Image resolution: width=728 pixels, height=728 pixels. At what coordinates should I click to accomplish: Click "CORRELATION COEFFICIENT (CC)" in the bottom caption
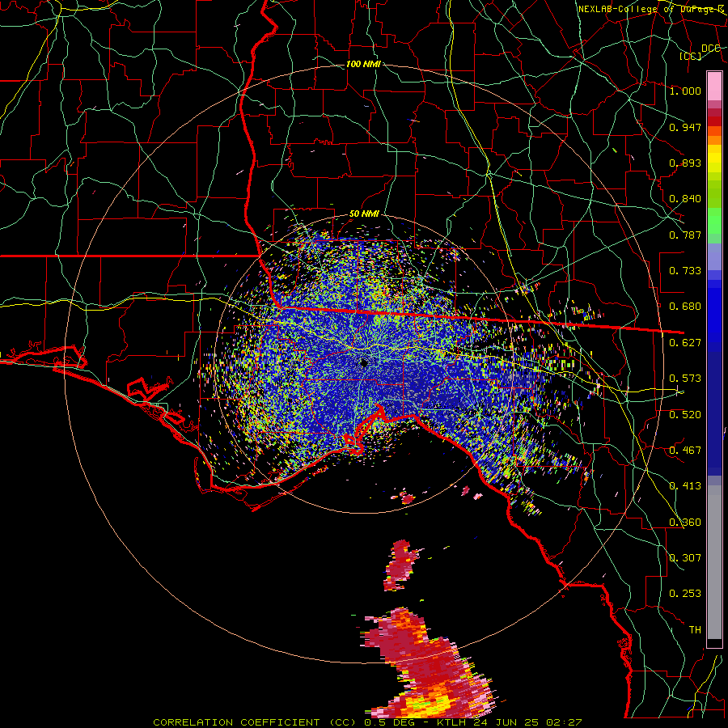point(255,722)
